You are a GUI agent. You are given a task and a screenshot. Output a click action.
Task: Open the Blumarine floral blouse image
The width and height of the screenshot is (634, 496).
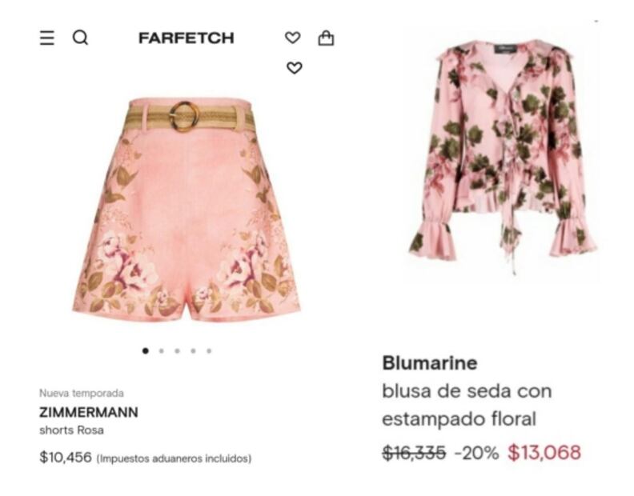(x=502, y=156)
